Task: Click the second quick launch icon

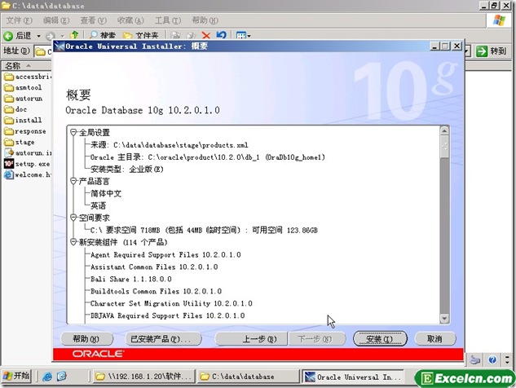Action: [x=61, y=376]
